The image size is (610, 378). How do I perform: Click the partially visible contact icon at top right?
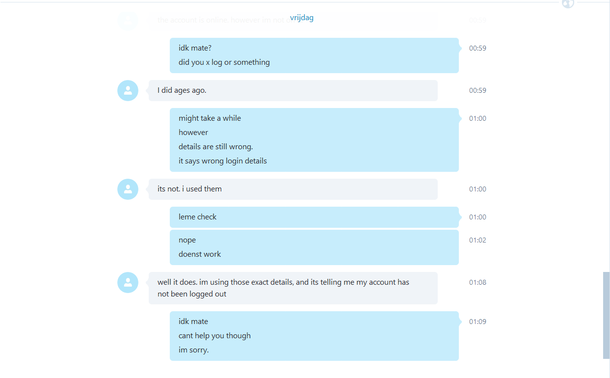(x=568, y=4)
